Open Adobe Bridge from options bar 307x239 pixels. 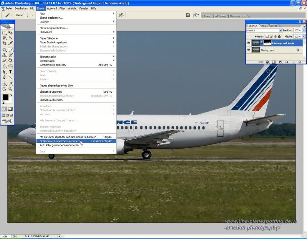pos(196,15)
